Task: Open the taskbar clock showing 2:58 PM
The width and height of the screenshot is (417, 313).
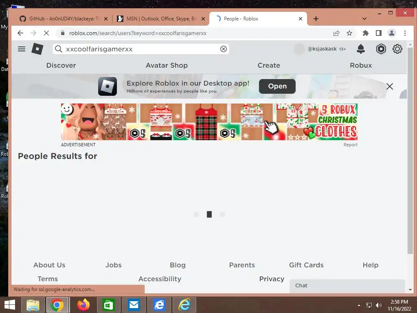Action: [399, 305]
